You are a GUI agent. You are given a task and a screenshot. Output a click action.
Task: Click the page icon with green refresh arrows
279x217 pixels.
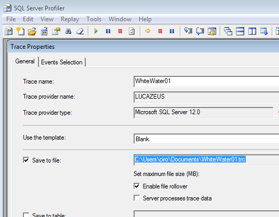(131, 31)
